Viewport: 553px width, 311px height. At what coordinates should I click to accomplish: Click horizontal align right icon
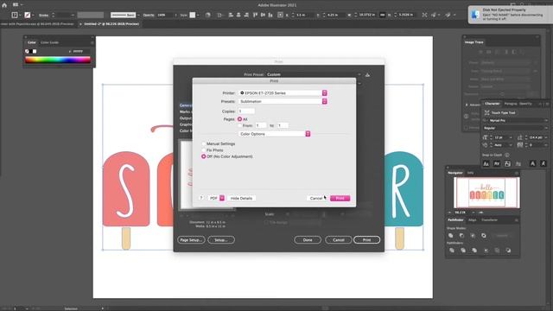246,16
